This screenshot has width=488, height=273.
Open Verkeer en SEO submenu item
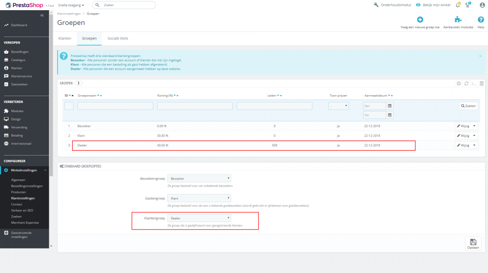pos(22,211)
